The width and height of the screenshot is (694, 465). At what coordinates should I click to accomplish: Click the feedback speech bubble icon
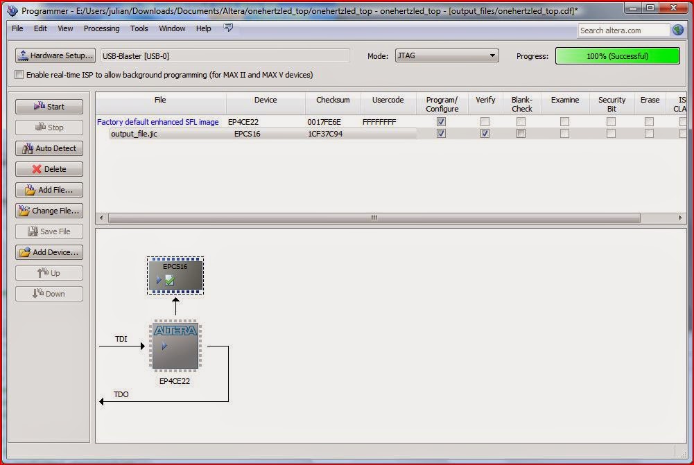click(x=228, y=28)
